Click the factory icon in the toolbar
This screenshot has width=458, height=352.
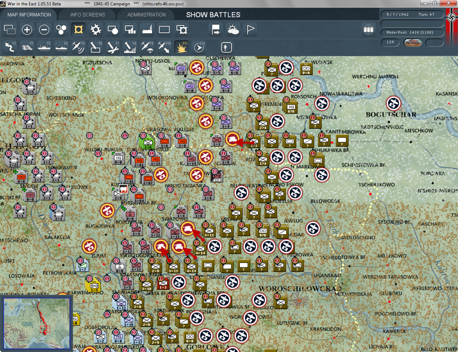[x=147, y=30]
